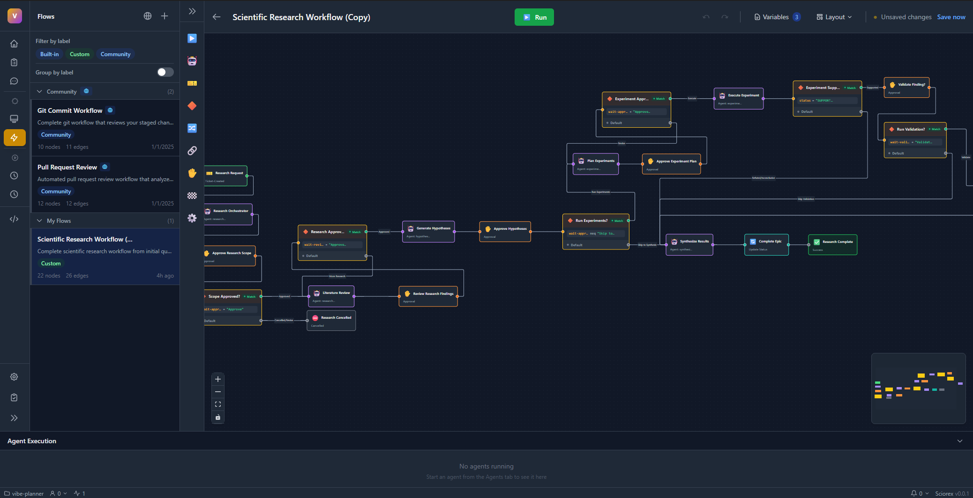Screen dimensions: 973x498
Task: Collapse the Community flows section
Action: [x=39, y=91]
